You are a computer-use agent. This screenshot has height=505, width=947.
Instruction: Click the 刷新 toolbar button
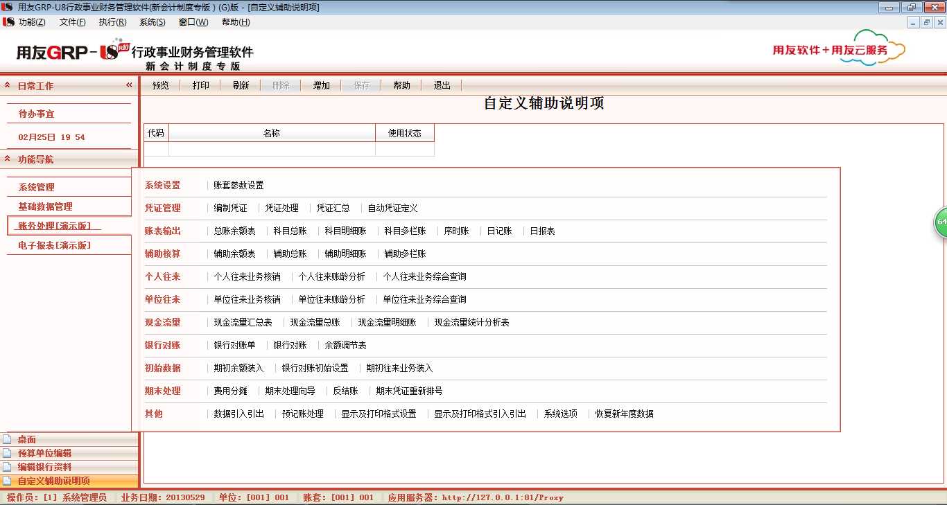[x=241, y=86]
